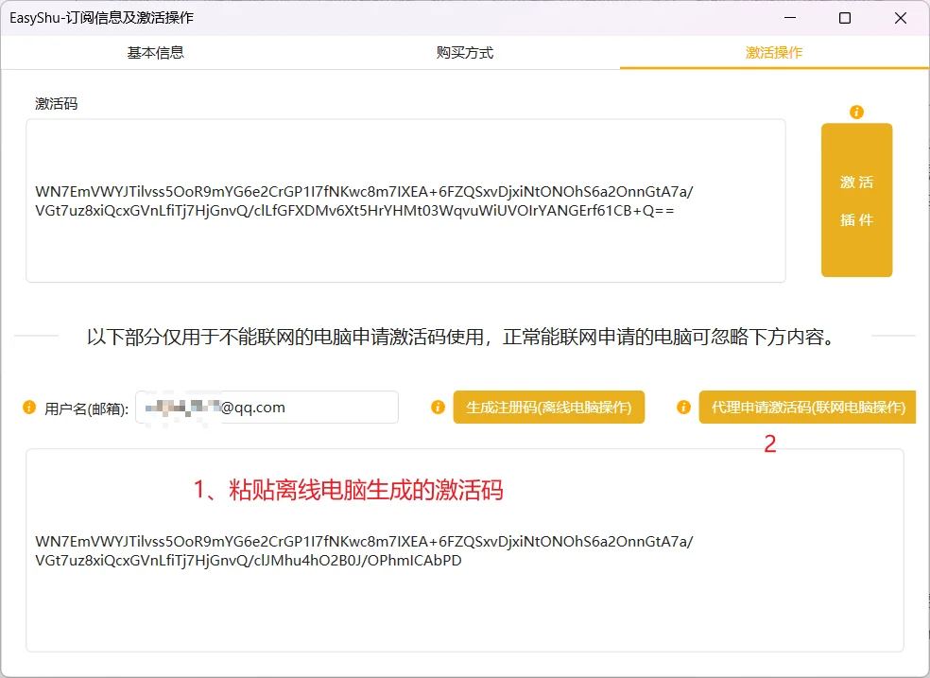Viewport: 930px width, 678px height.
Task: Close the EasyShu subscription window
Action: click(901, 18)
